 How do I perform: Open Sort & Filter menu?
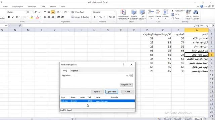click(188, 15)
